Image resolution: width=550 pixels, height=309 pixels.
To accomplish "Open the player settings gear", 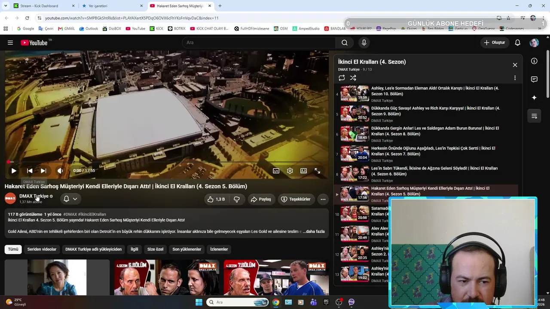I will tap(290, 171).
